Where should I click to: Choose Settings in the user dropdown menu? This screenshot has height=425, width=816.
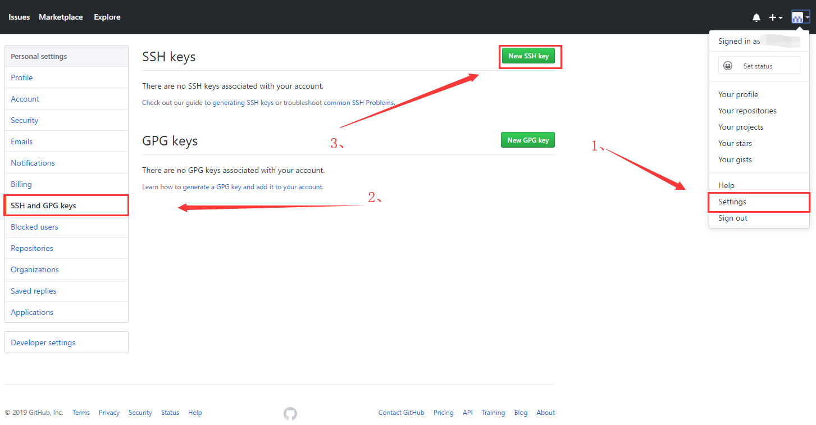732,202
